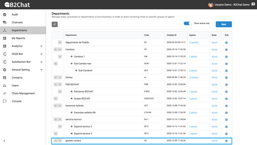The height and width of the screenshot is (145, 257).
Task: Select Departments in the sidebar
Action: [23, 30]
